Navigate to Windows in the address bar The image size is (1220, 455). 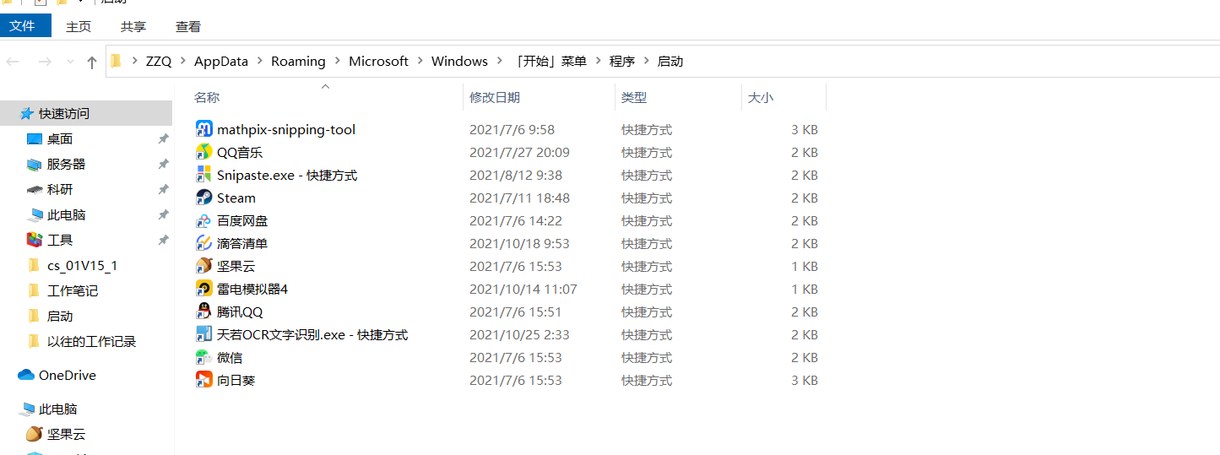pos(459,61)
